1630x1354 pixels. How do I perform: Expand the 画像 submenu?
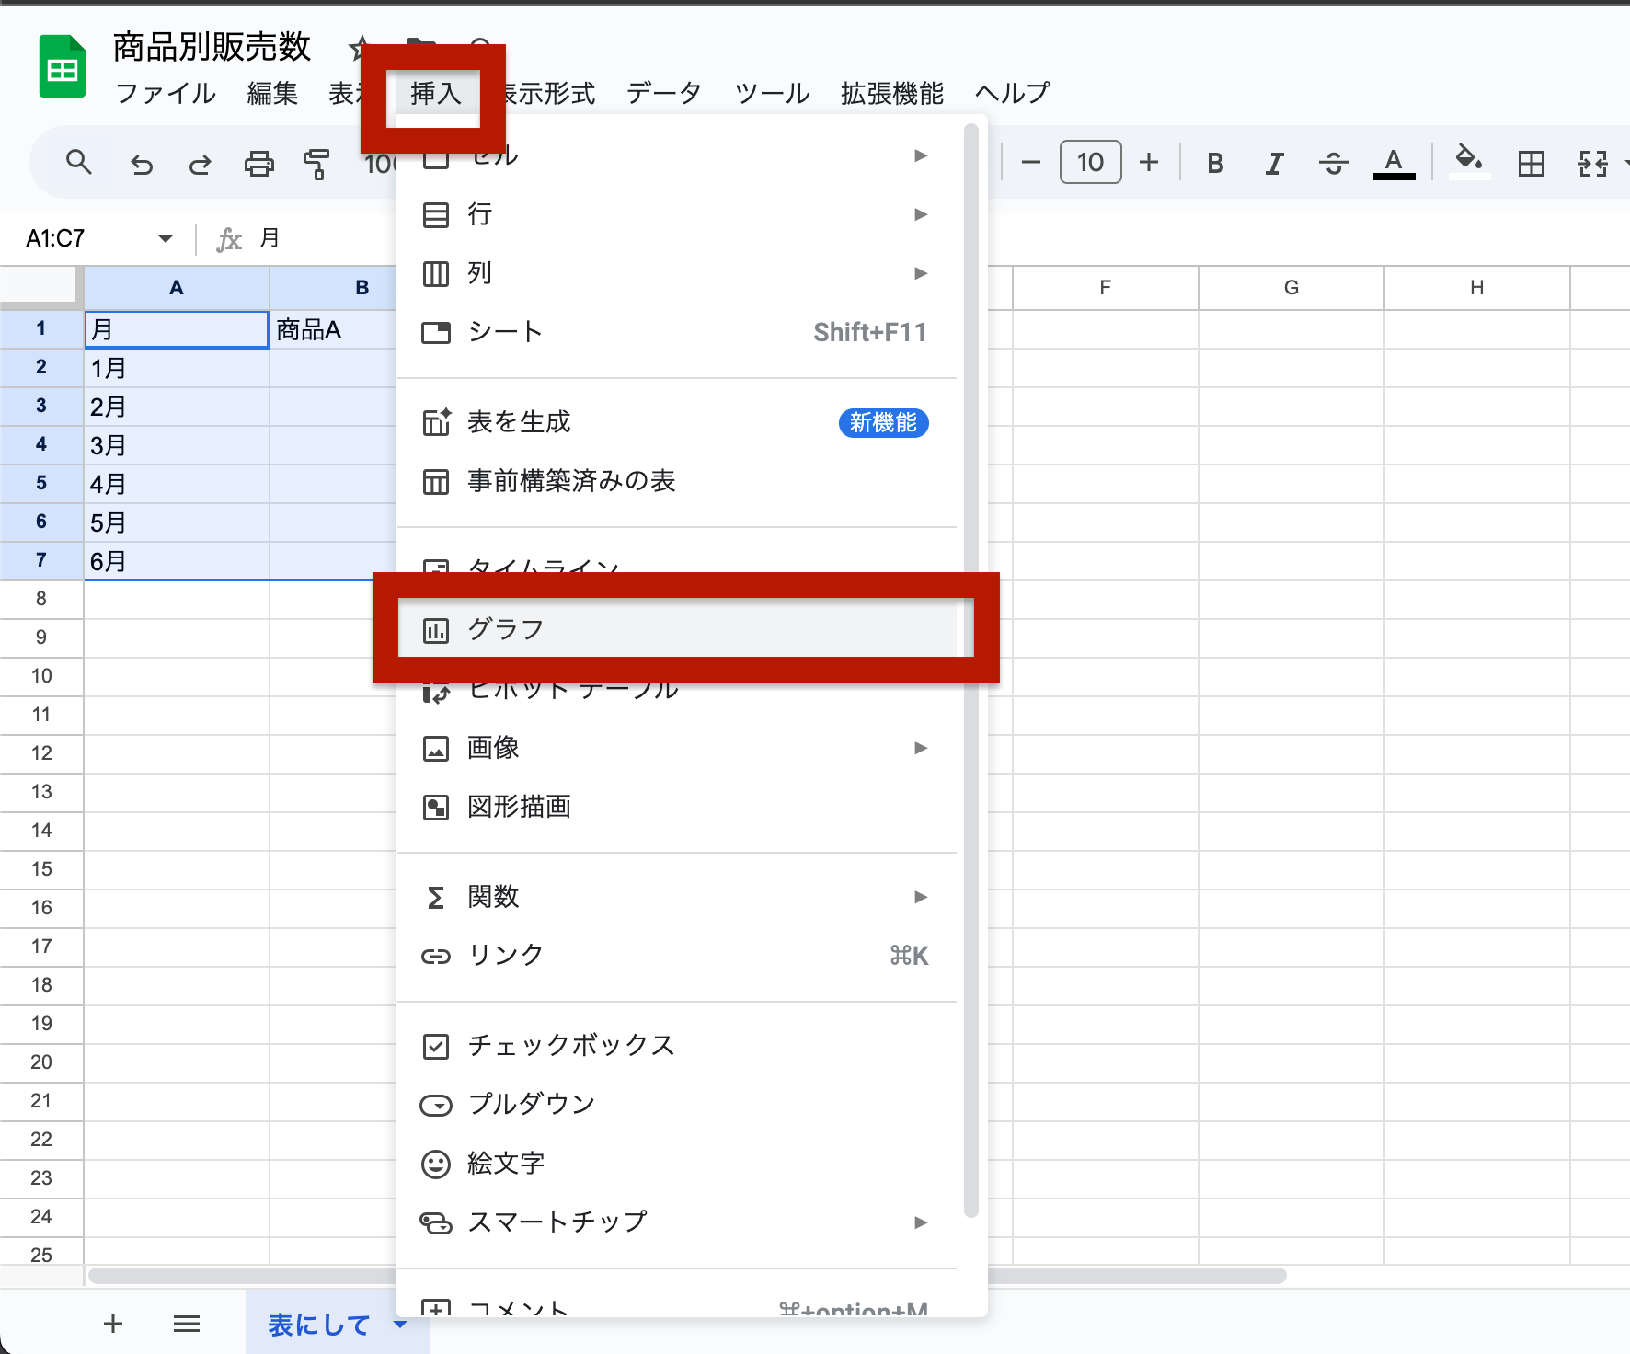point(921,748)
